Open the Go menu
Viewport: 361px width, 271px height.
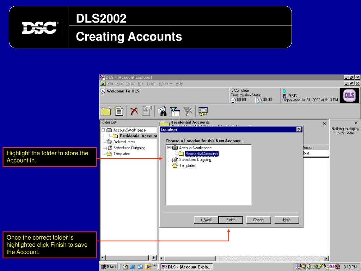pos(140,84)
